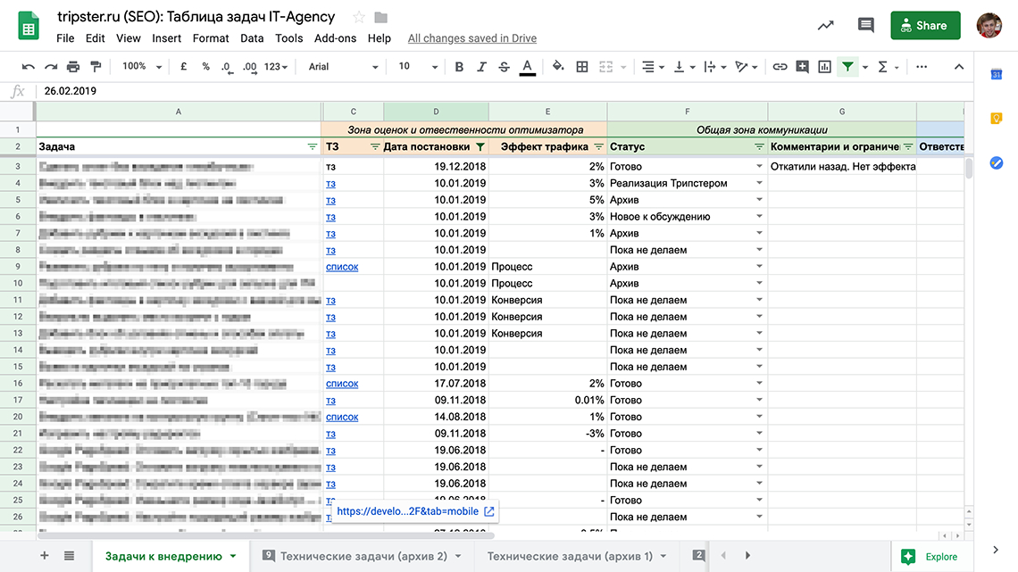This screenshot has height=572, width=1018.
Task: Star this spreadsheet document
Action: coord(359,17)
